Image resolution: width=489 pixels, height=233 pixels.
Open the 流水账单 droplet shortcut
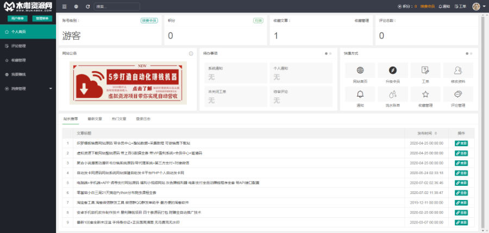(x=392, y=98)
